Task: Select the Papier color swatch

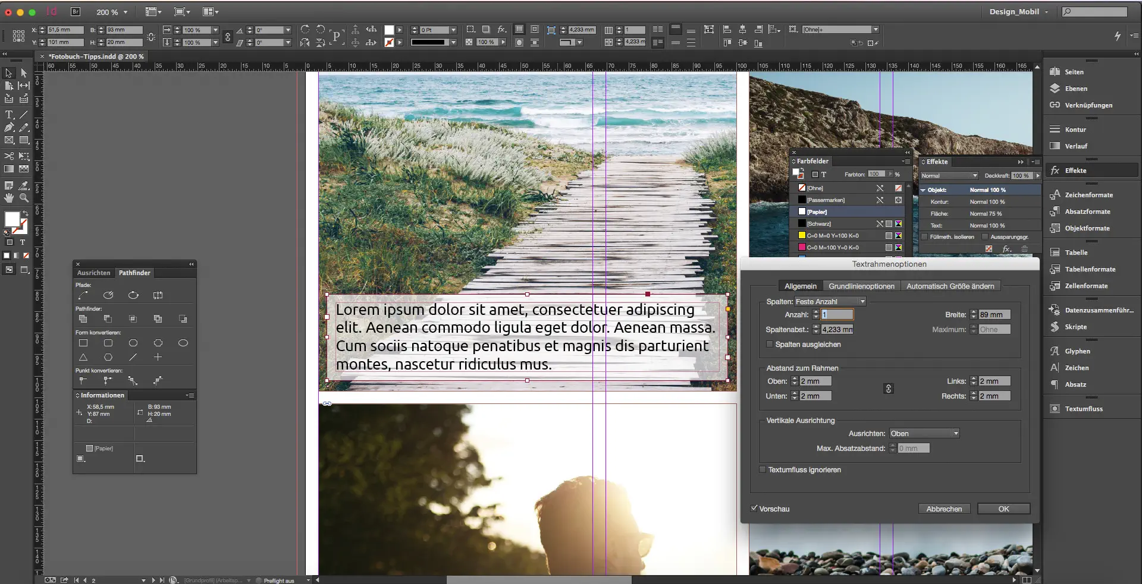Action: [818, 211]
